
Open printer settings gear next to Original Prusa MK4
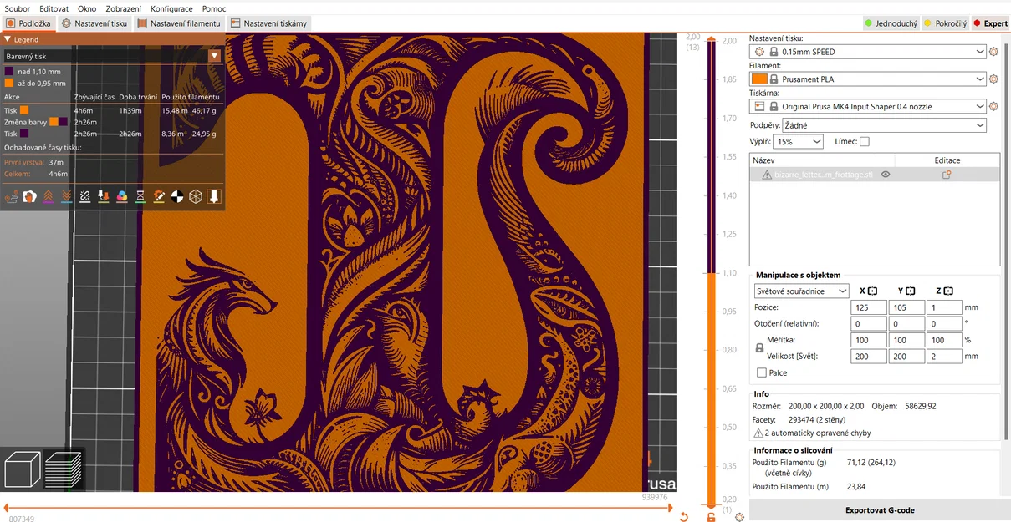[993, 107]
